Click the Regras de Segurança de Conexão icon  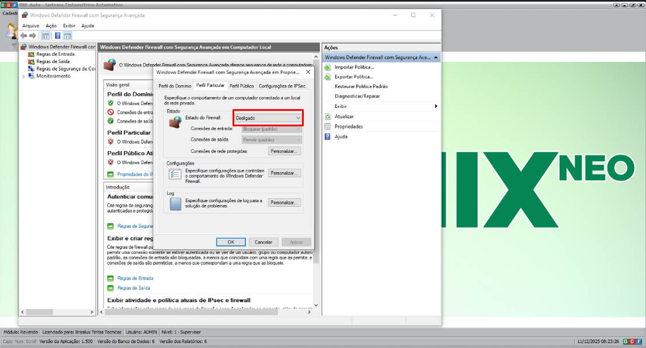(x=31, y=69)
